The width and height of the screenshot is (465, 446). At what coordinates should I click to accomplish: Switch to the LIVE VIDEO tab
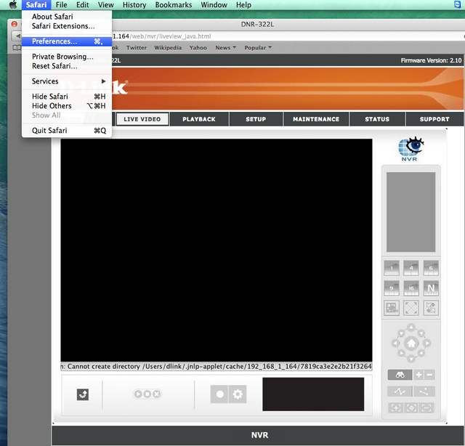coord(142,119)
